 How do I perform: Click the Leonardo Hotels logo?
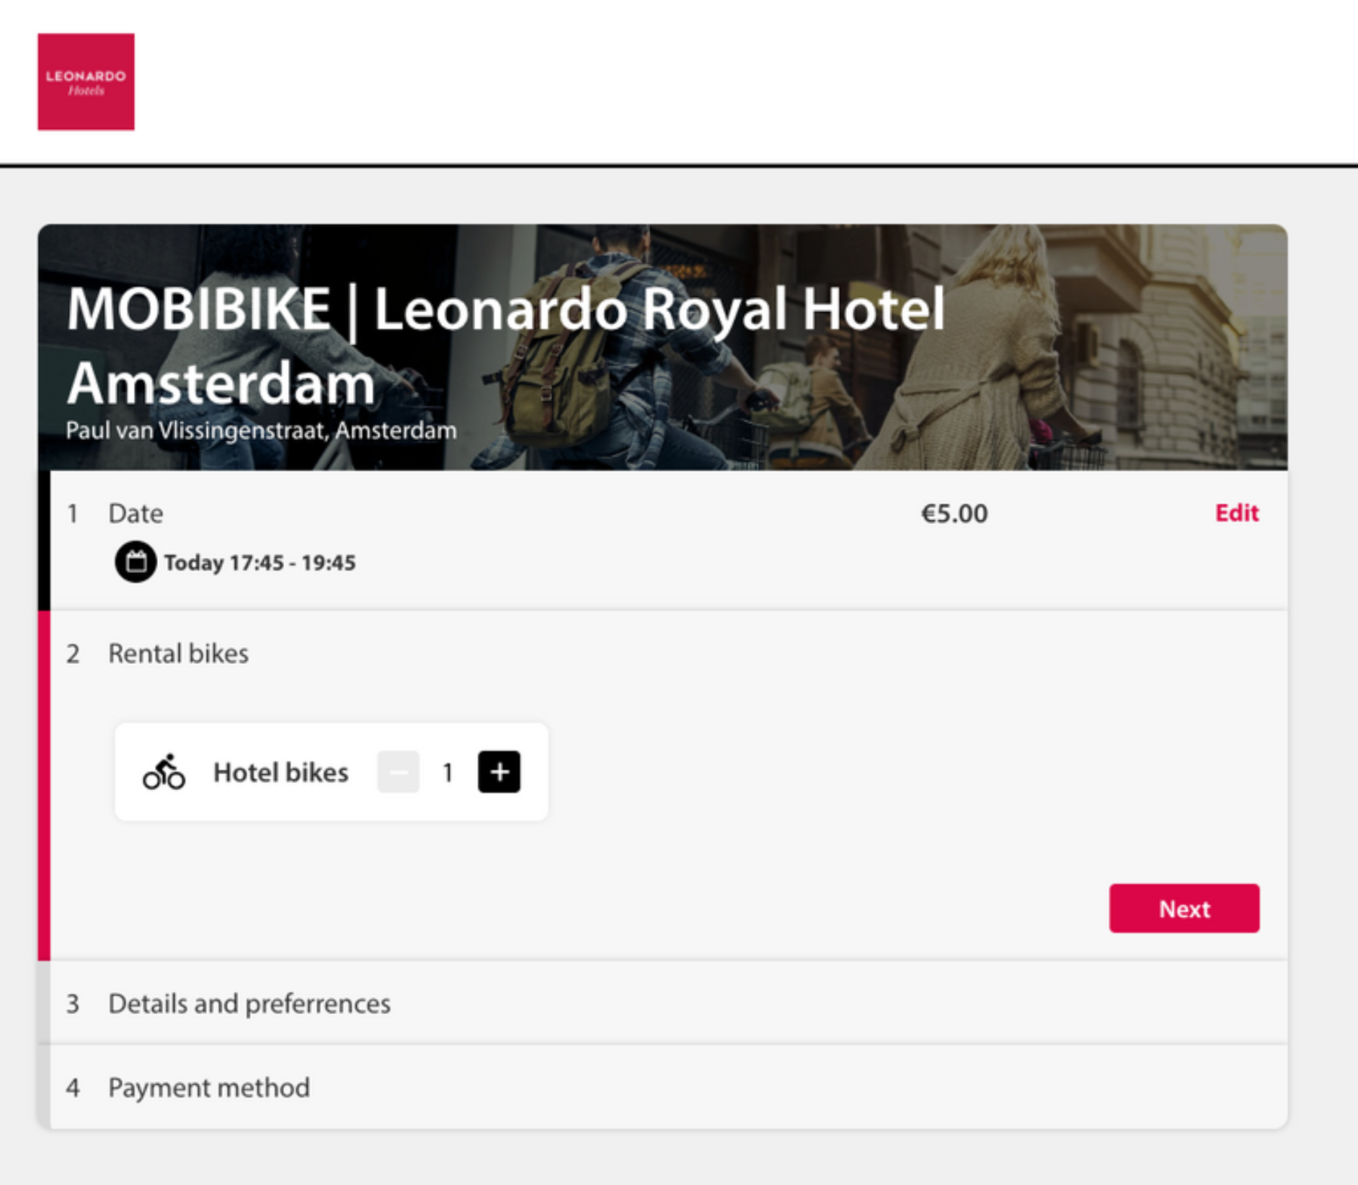pos(86,80)
